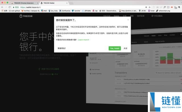Open 技术支持 in the site navigation
This screenshot has height=112, width=182.
141,16
